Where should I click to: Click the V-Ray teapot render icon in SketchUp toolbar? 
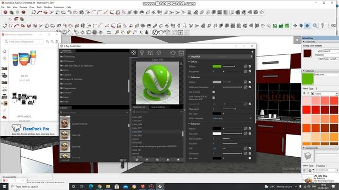(x=161, y=33)
